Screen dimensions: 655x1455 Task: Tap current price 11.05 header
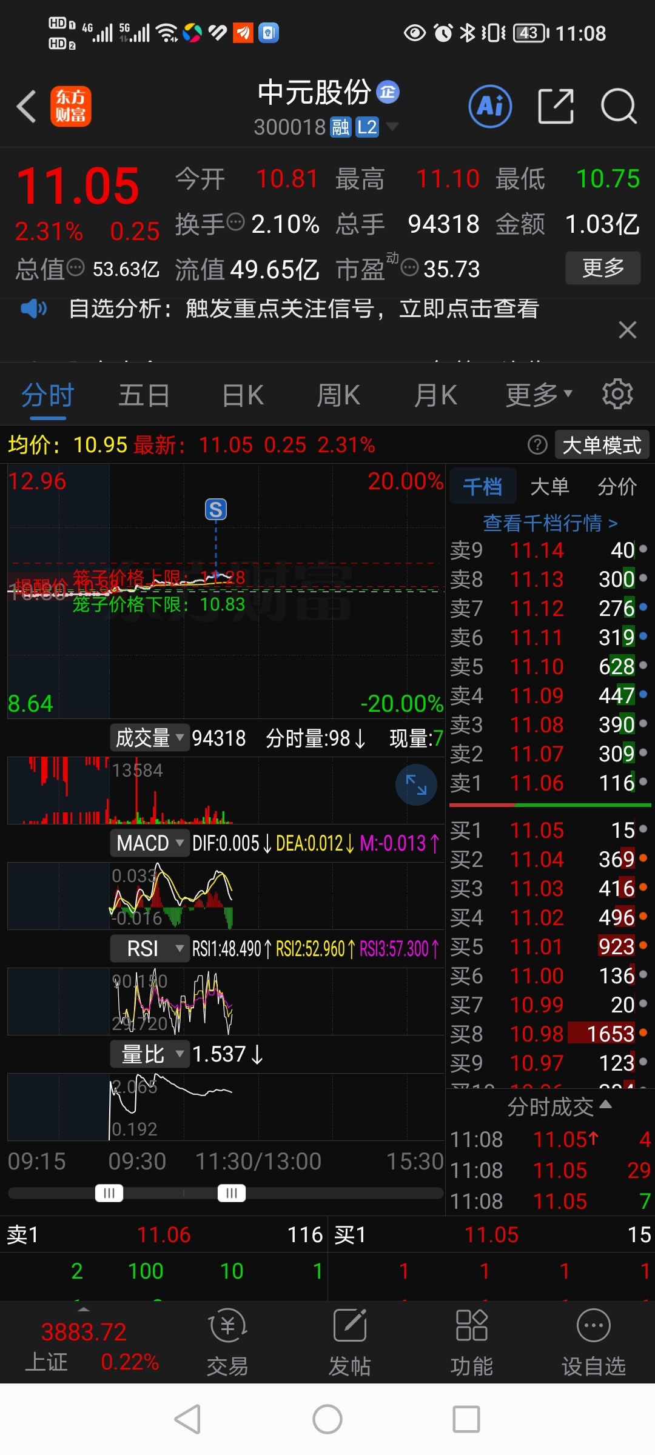tap(78, 186)
